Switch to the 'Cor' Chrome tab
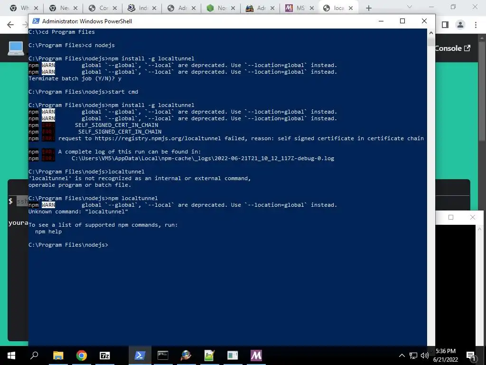Image resolution: width=486 pixels, height=365 pixels. 98,8
